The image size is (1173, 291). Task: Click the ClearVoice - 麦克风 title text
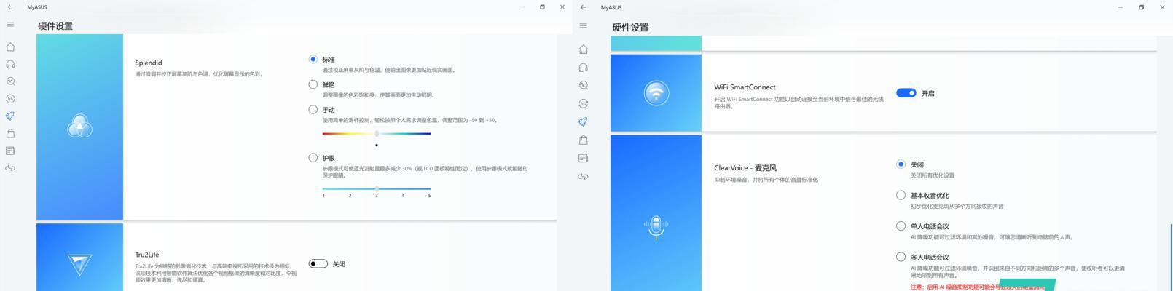tap(745, 168)
